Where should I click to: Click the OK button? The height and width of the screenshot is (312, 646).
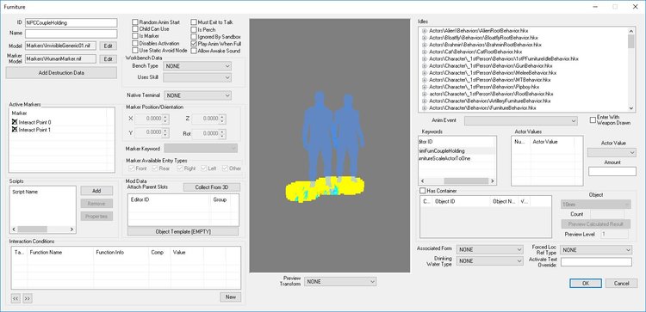click(586, 284)
